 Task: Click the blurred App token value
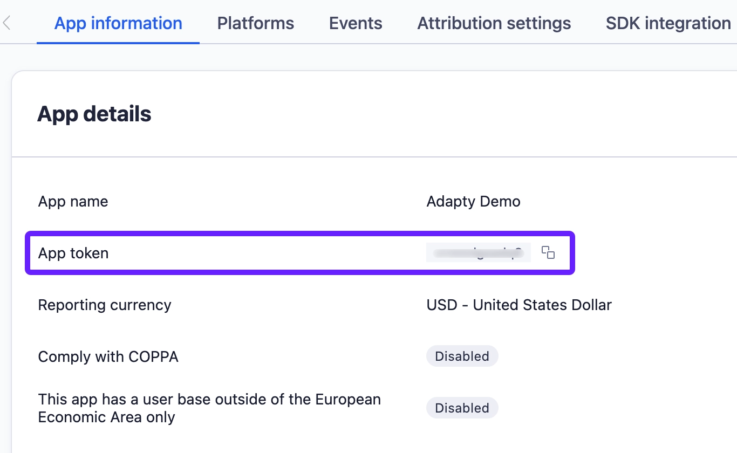click(x=478, y=252)
